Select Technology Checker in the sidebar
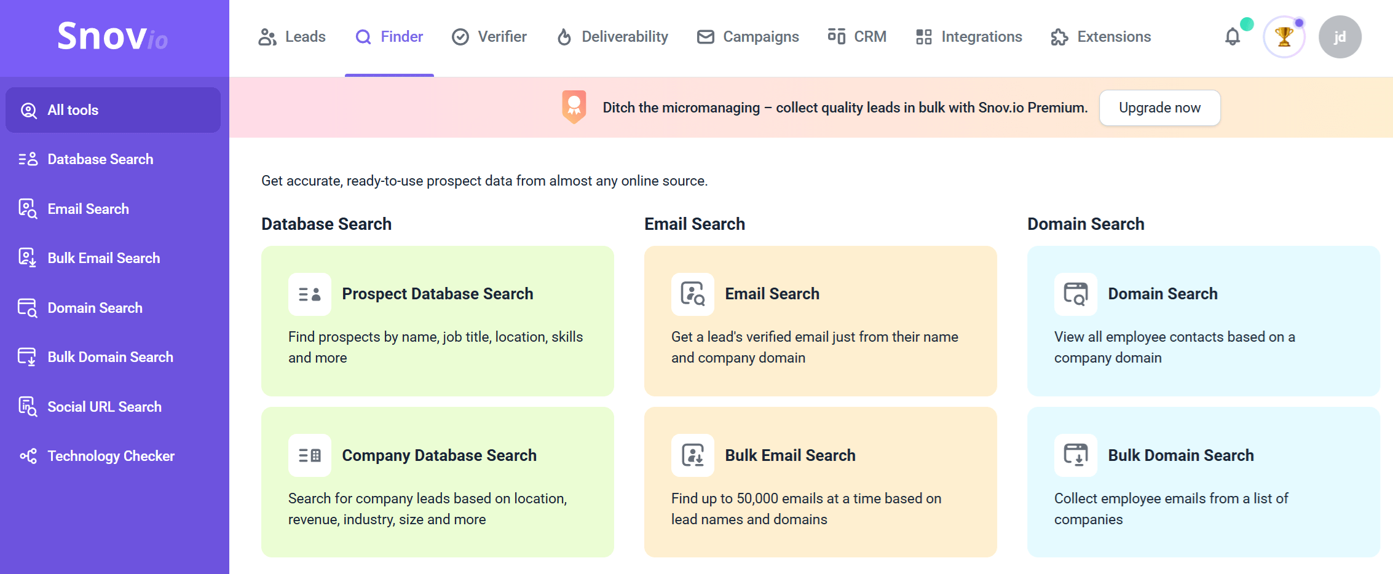1393x574 pixels. (111, 456)
